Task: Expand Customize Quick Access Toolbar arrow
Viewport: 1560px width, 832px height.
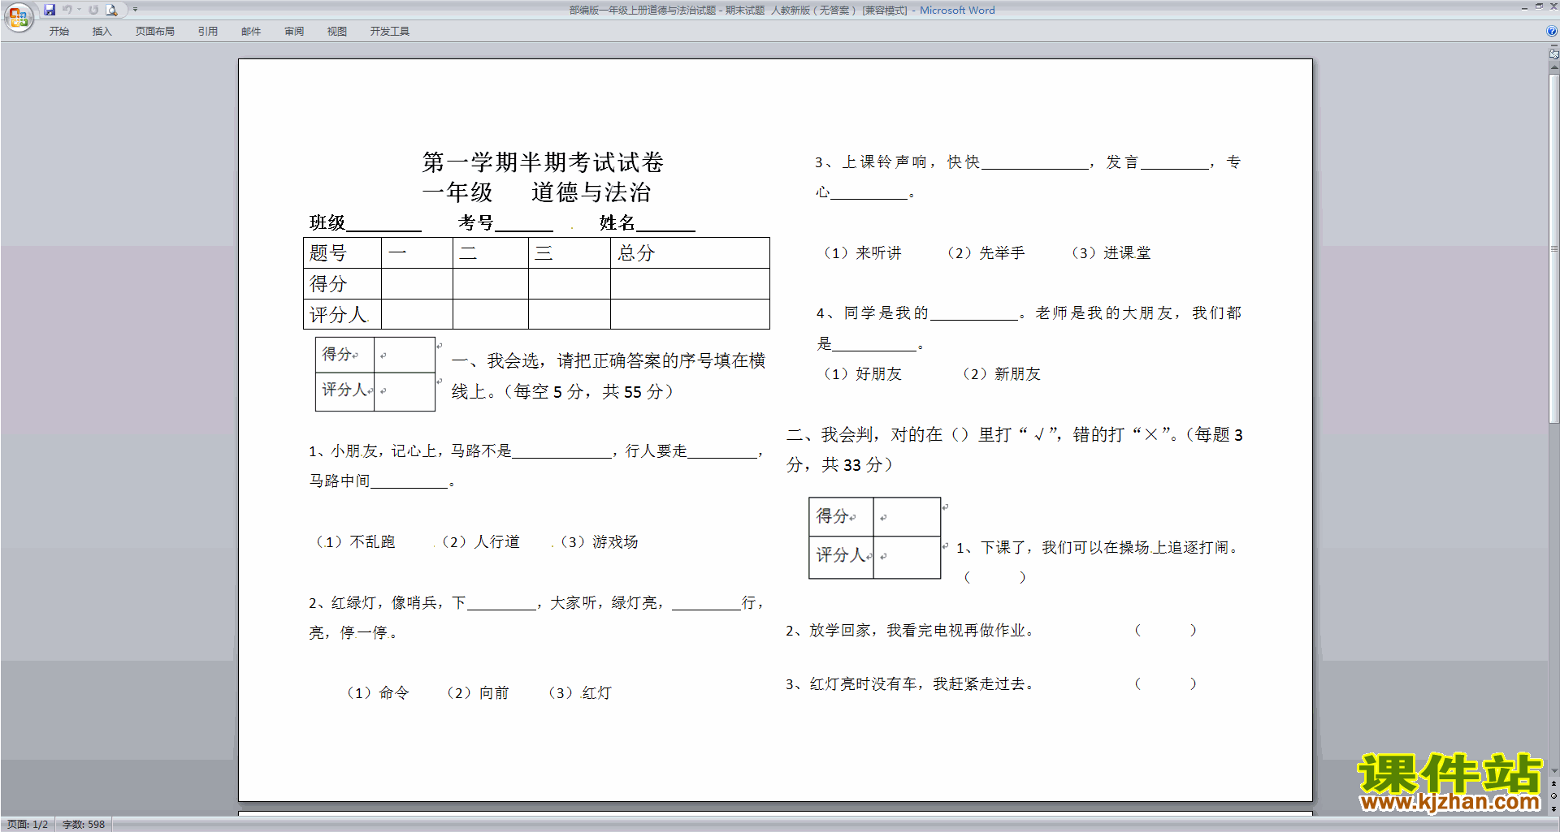Action: click(x=135, y=10)
